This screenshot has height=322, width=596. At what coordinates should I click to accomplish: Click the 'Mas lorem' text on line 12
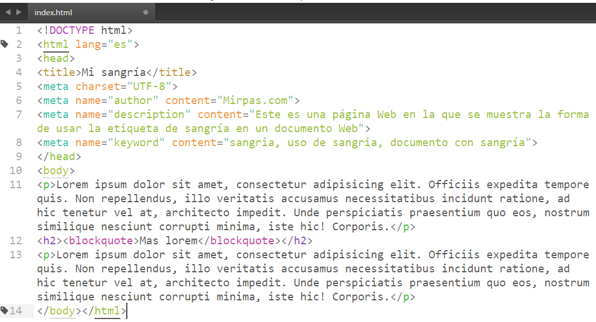[x=168, y=241]
